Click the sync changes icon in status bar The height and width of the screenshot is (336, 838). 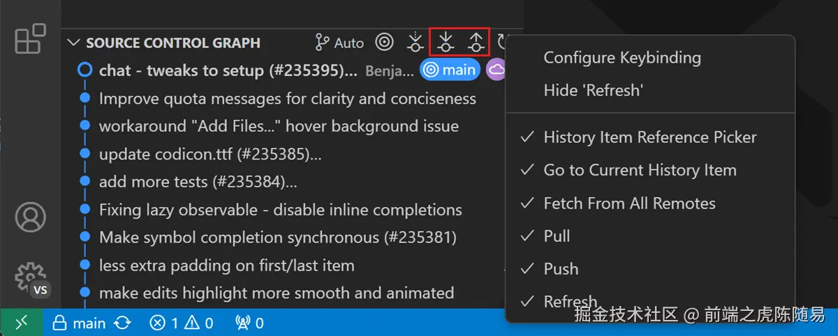pos(122,323)
